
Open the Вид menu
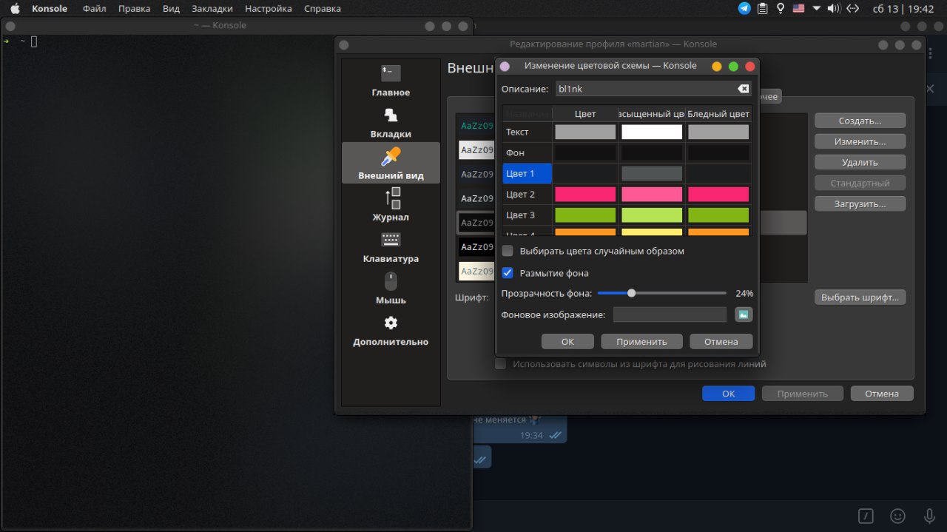[171, 9]
